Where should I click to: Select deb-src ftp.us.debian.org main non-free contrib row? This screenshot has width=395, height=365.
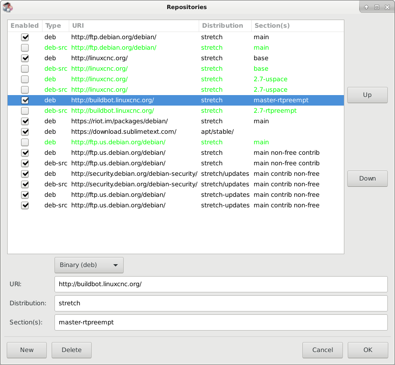coord(176,163)
